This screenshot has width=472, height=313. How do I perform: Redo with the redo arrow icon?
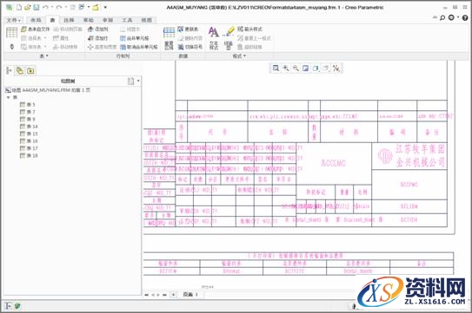59,8
